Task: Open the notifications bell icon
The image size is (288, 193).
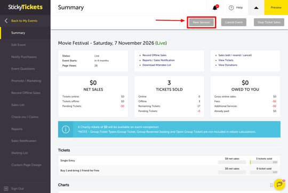Action: [215, 7]
